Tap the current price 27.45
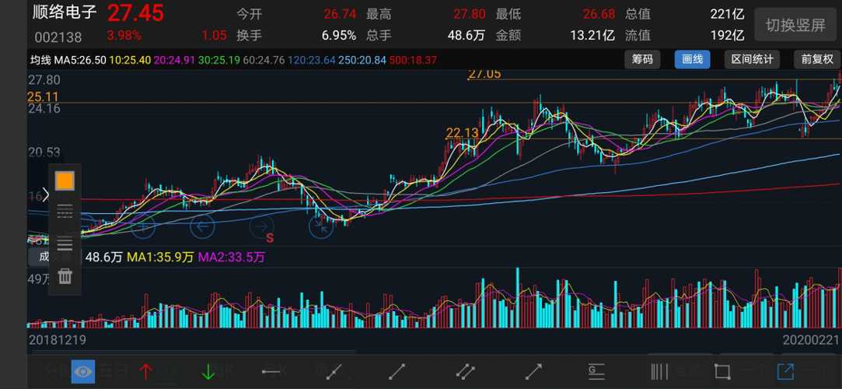The image size is (842, 389). pos(135,13)
